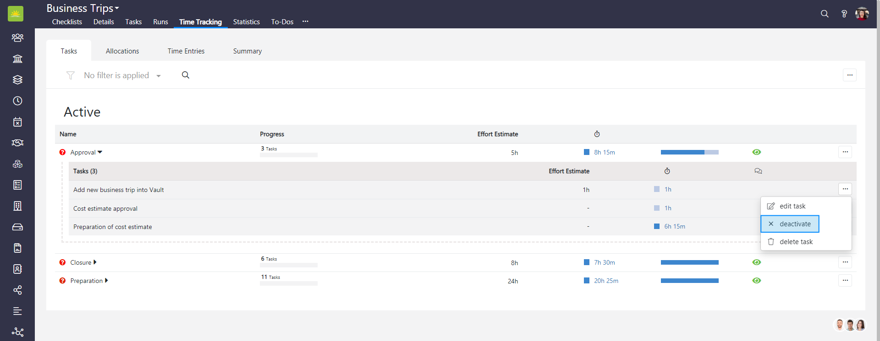This screenshot has height=341, width=880.
Task: Click the search icon beside the filter
Action: [x=186, y=75]
